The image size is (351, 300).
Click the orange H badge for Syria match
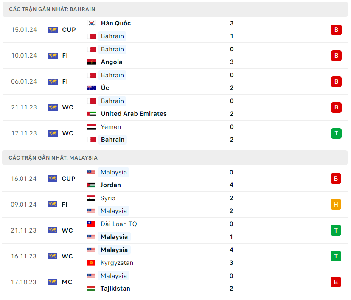[x=336, y=205]
